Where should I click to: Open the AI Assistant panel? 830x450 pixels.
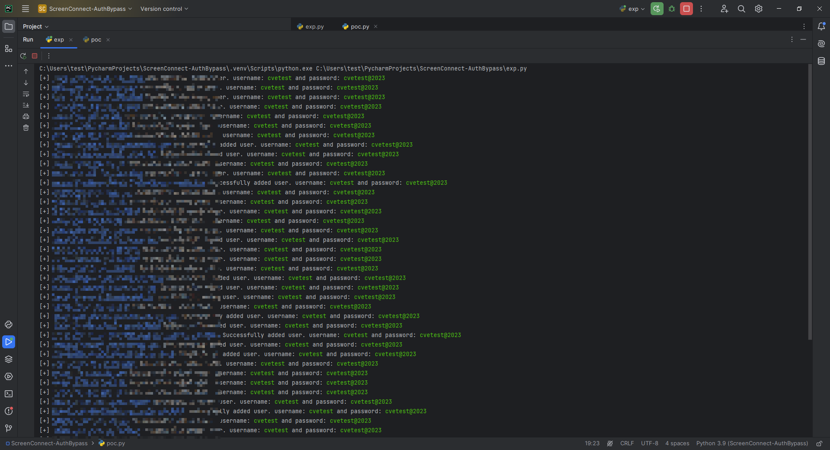[x=821, y=44]
